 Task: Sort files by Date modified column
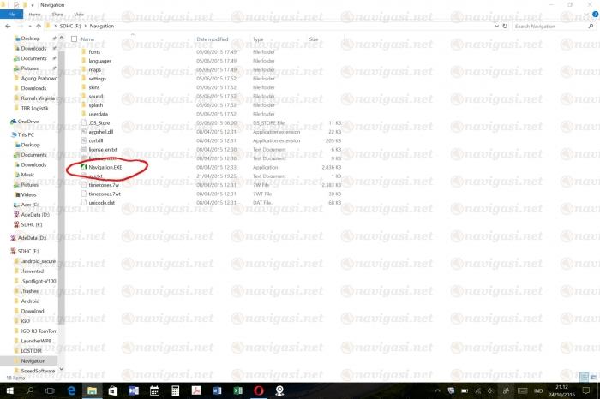[x=213, y=39]
